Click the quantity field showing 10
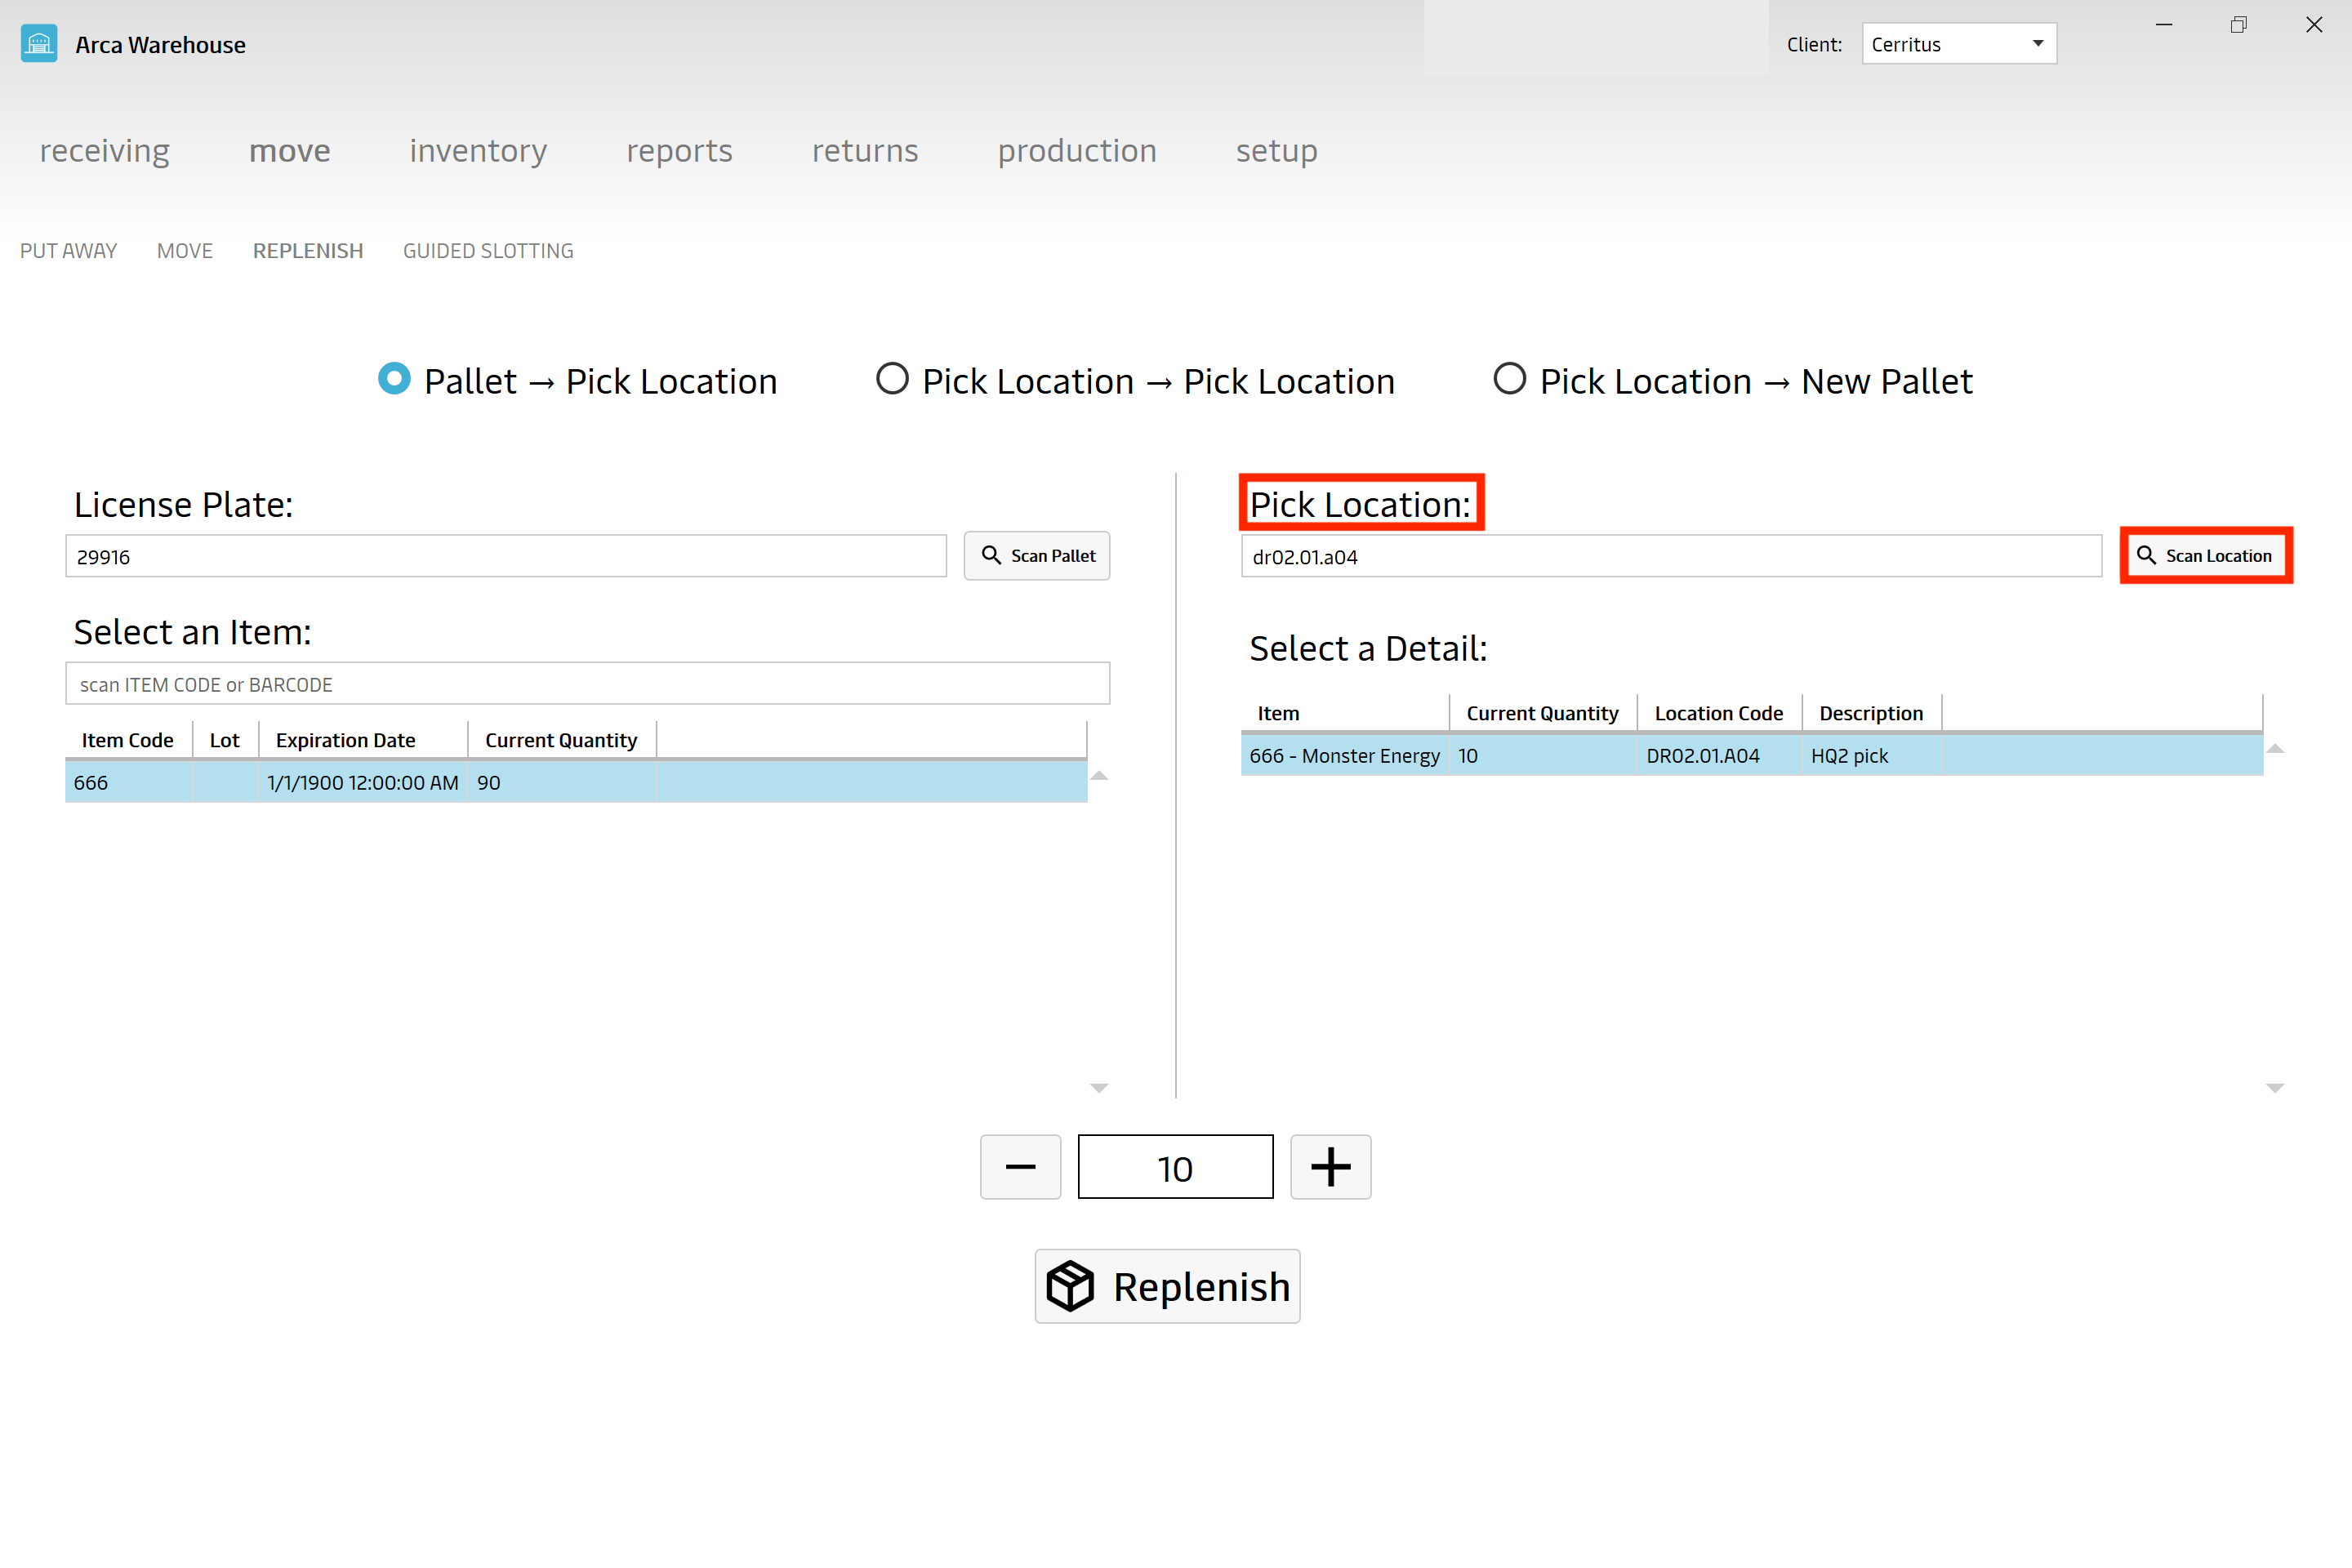Image resolution: width=2352 pixels, height=1568 pixels. click(1175, 1167)
